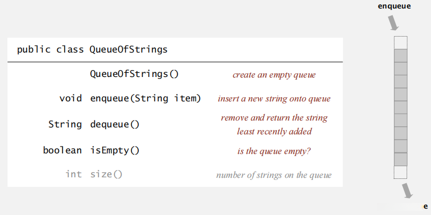Select the isEmpty() method name
This screenshot has height=215, width=431.
[115, 150]
